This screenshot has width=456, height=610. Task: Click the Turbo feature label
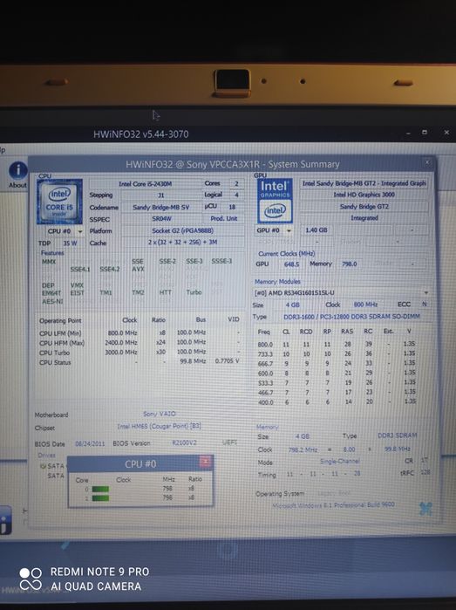[x=194, y=292]
